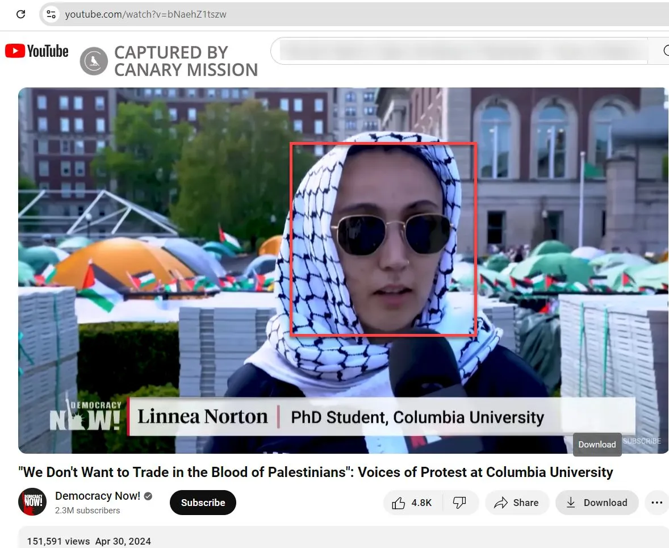Image resolution: width=669 pixels, height=548 pixels.
Task: Open the more actions three-dot menu
Action: click(657, 502)
